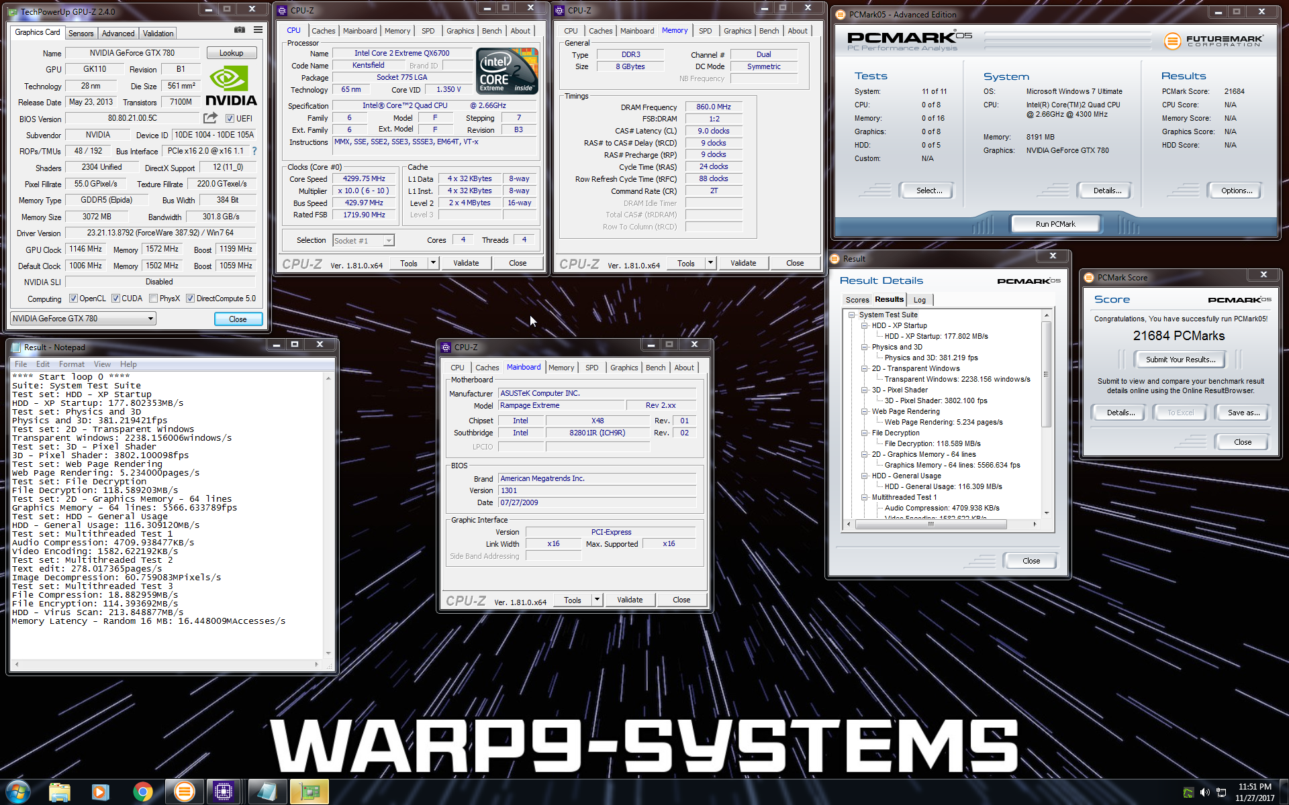Click Save as button in PCMark Score
Screen dimensions: 1289x805
coord(1243,413)
